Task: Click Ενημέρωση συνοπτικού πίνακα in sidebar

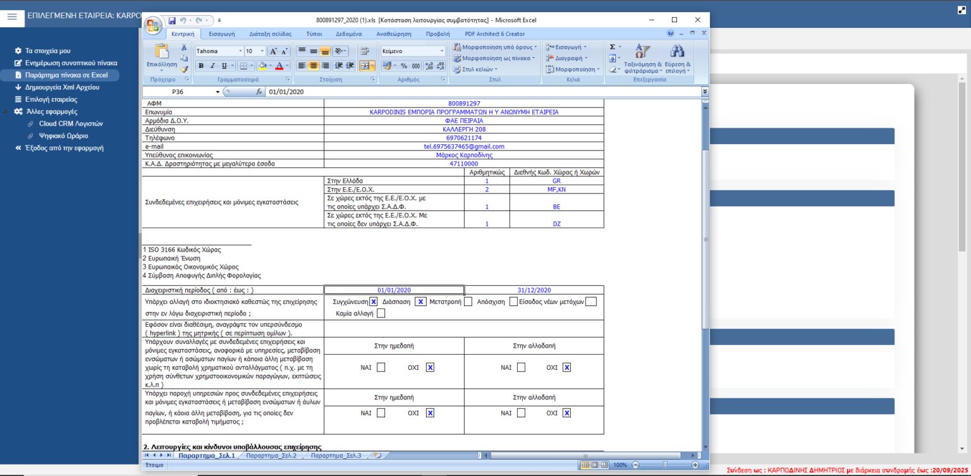Action: (x=71, y=63)
